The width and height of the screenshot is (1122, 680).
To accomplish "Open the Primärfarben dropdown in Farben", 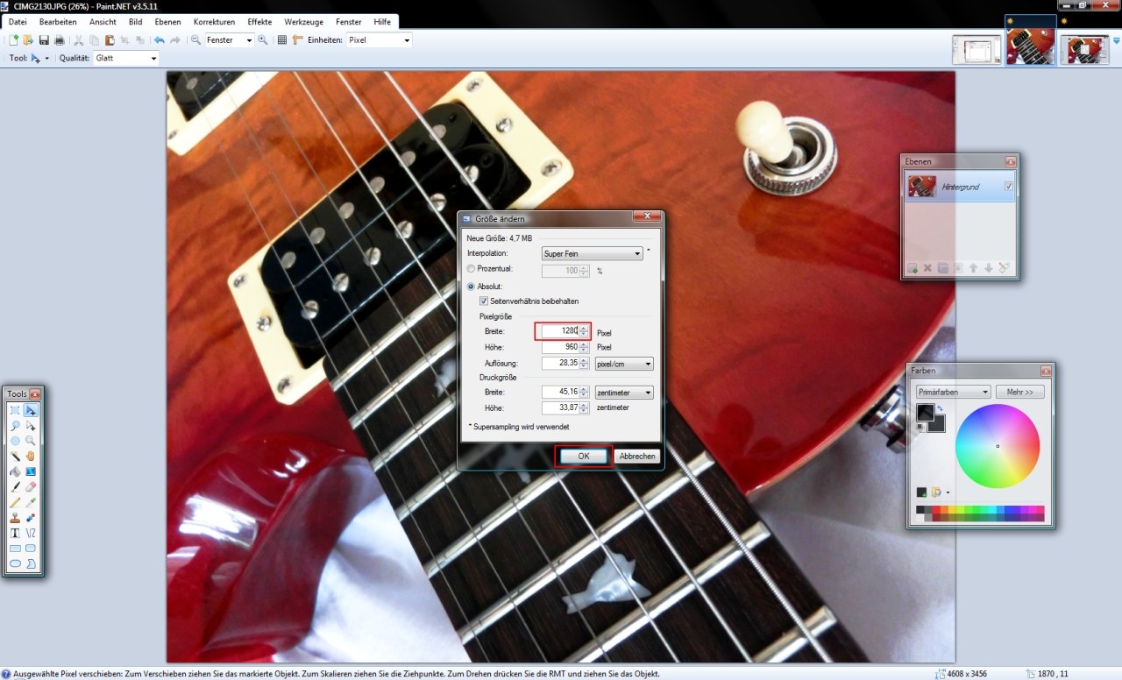I will click(954, 393).
